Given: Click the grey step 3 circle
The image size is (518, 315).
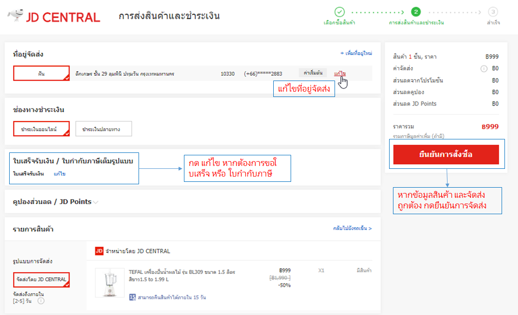Looking at the screenshot, I should [493, 12].
